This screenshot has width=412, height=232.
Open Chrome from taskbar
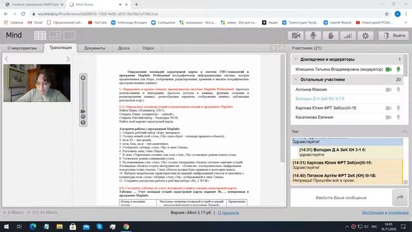(126, 226)
